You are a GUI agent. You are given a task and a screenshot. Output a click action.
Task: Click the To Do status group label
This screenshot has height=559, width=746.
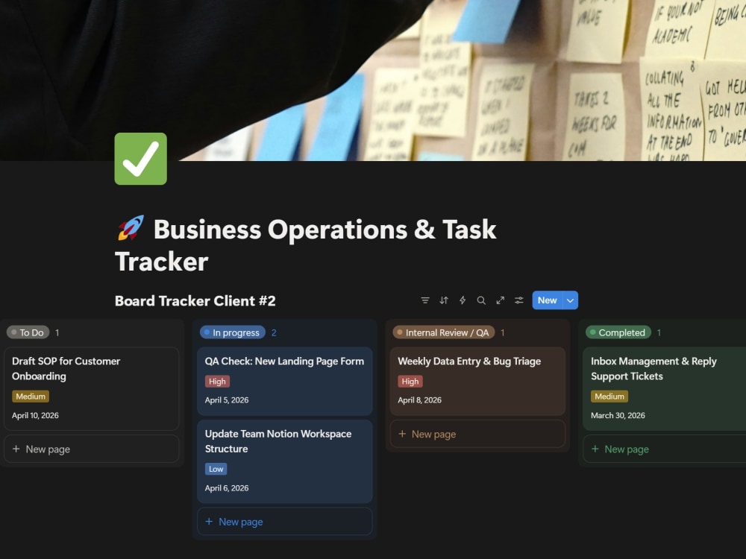28,332
